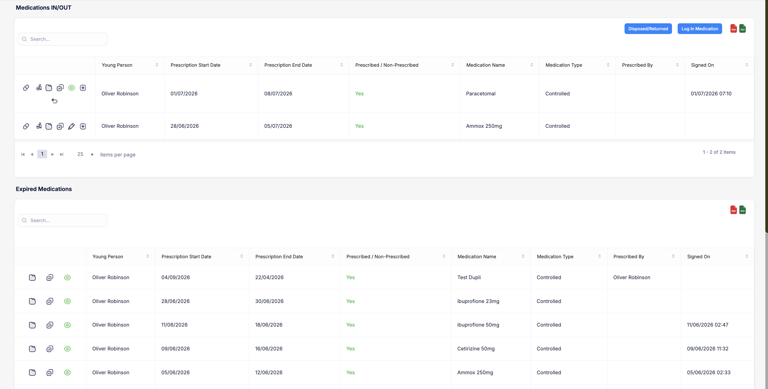Click the checkbox-stack icon for Test Dupli
768x389 pixels.
[x=50, y=278]
